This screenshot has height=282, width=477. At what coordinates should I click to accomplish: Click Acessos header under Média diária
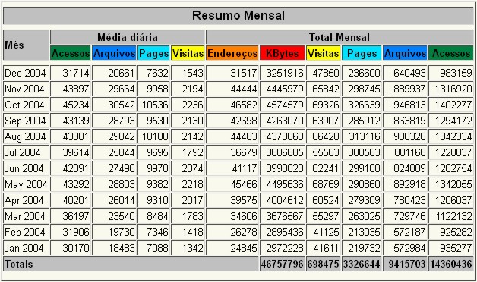tap(71, 53)
